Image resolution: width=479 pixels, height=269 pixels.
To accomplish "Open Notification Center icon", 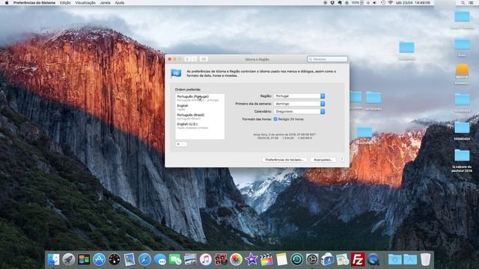I will coord(472,3).
